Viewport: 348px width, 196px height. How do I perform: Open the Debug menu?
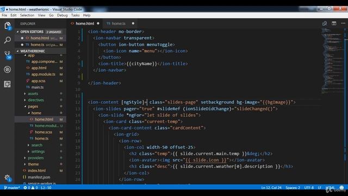[x=62, y=15]
